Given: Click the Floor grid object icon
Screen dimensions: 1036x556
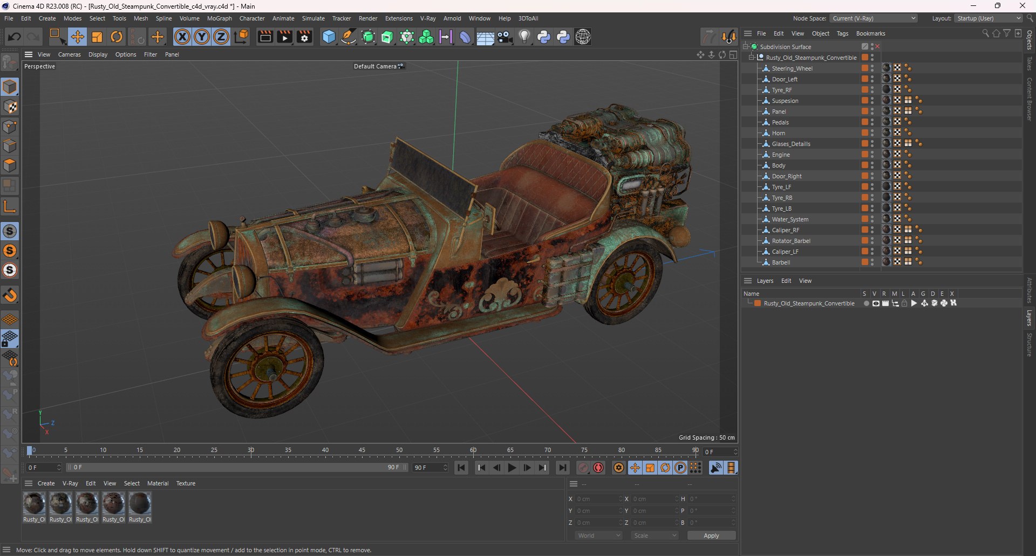Looking at the screenshot, I should [x=485, y=37].
